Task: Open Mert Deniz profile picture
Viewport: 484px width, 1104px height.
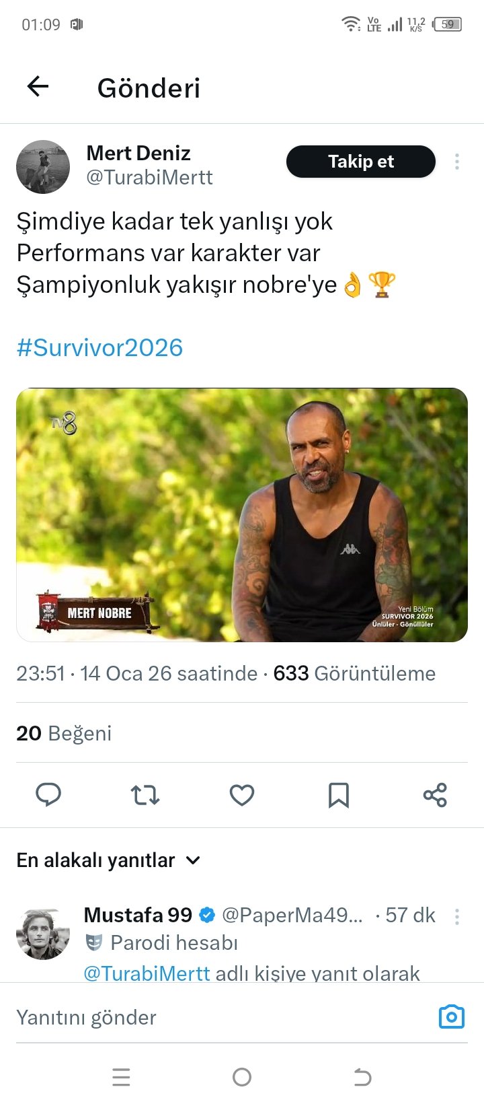Action: [43, 166]
